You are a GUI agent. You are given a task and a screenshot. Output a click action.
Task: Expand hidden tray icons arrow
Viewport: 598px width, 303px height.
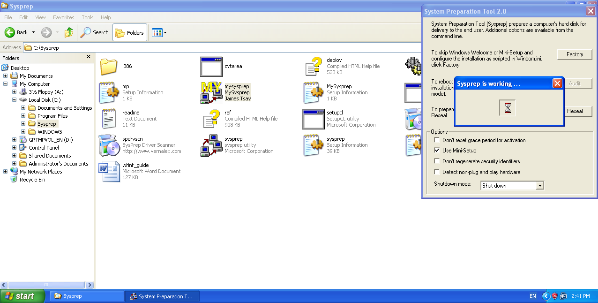tap(546, 296)
